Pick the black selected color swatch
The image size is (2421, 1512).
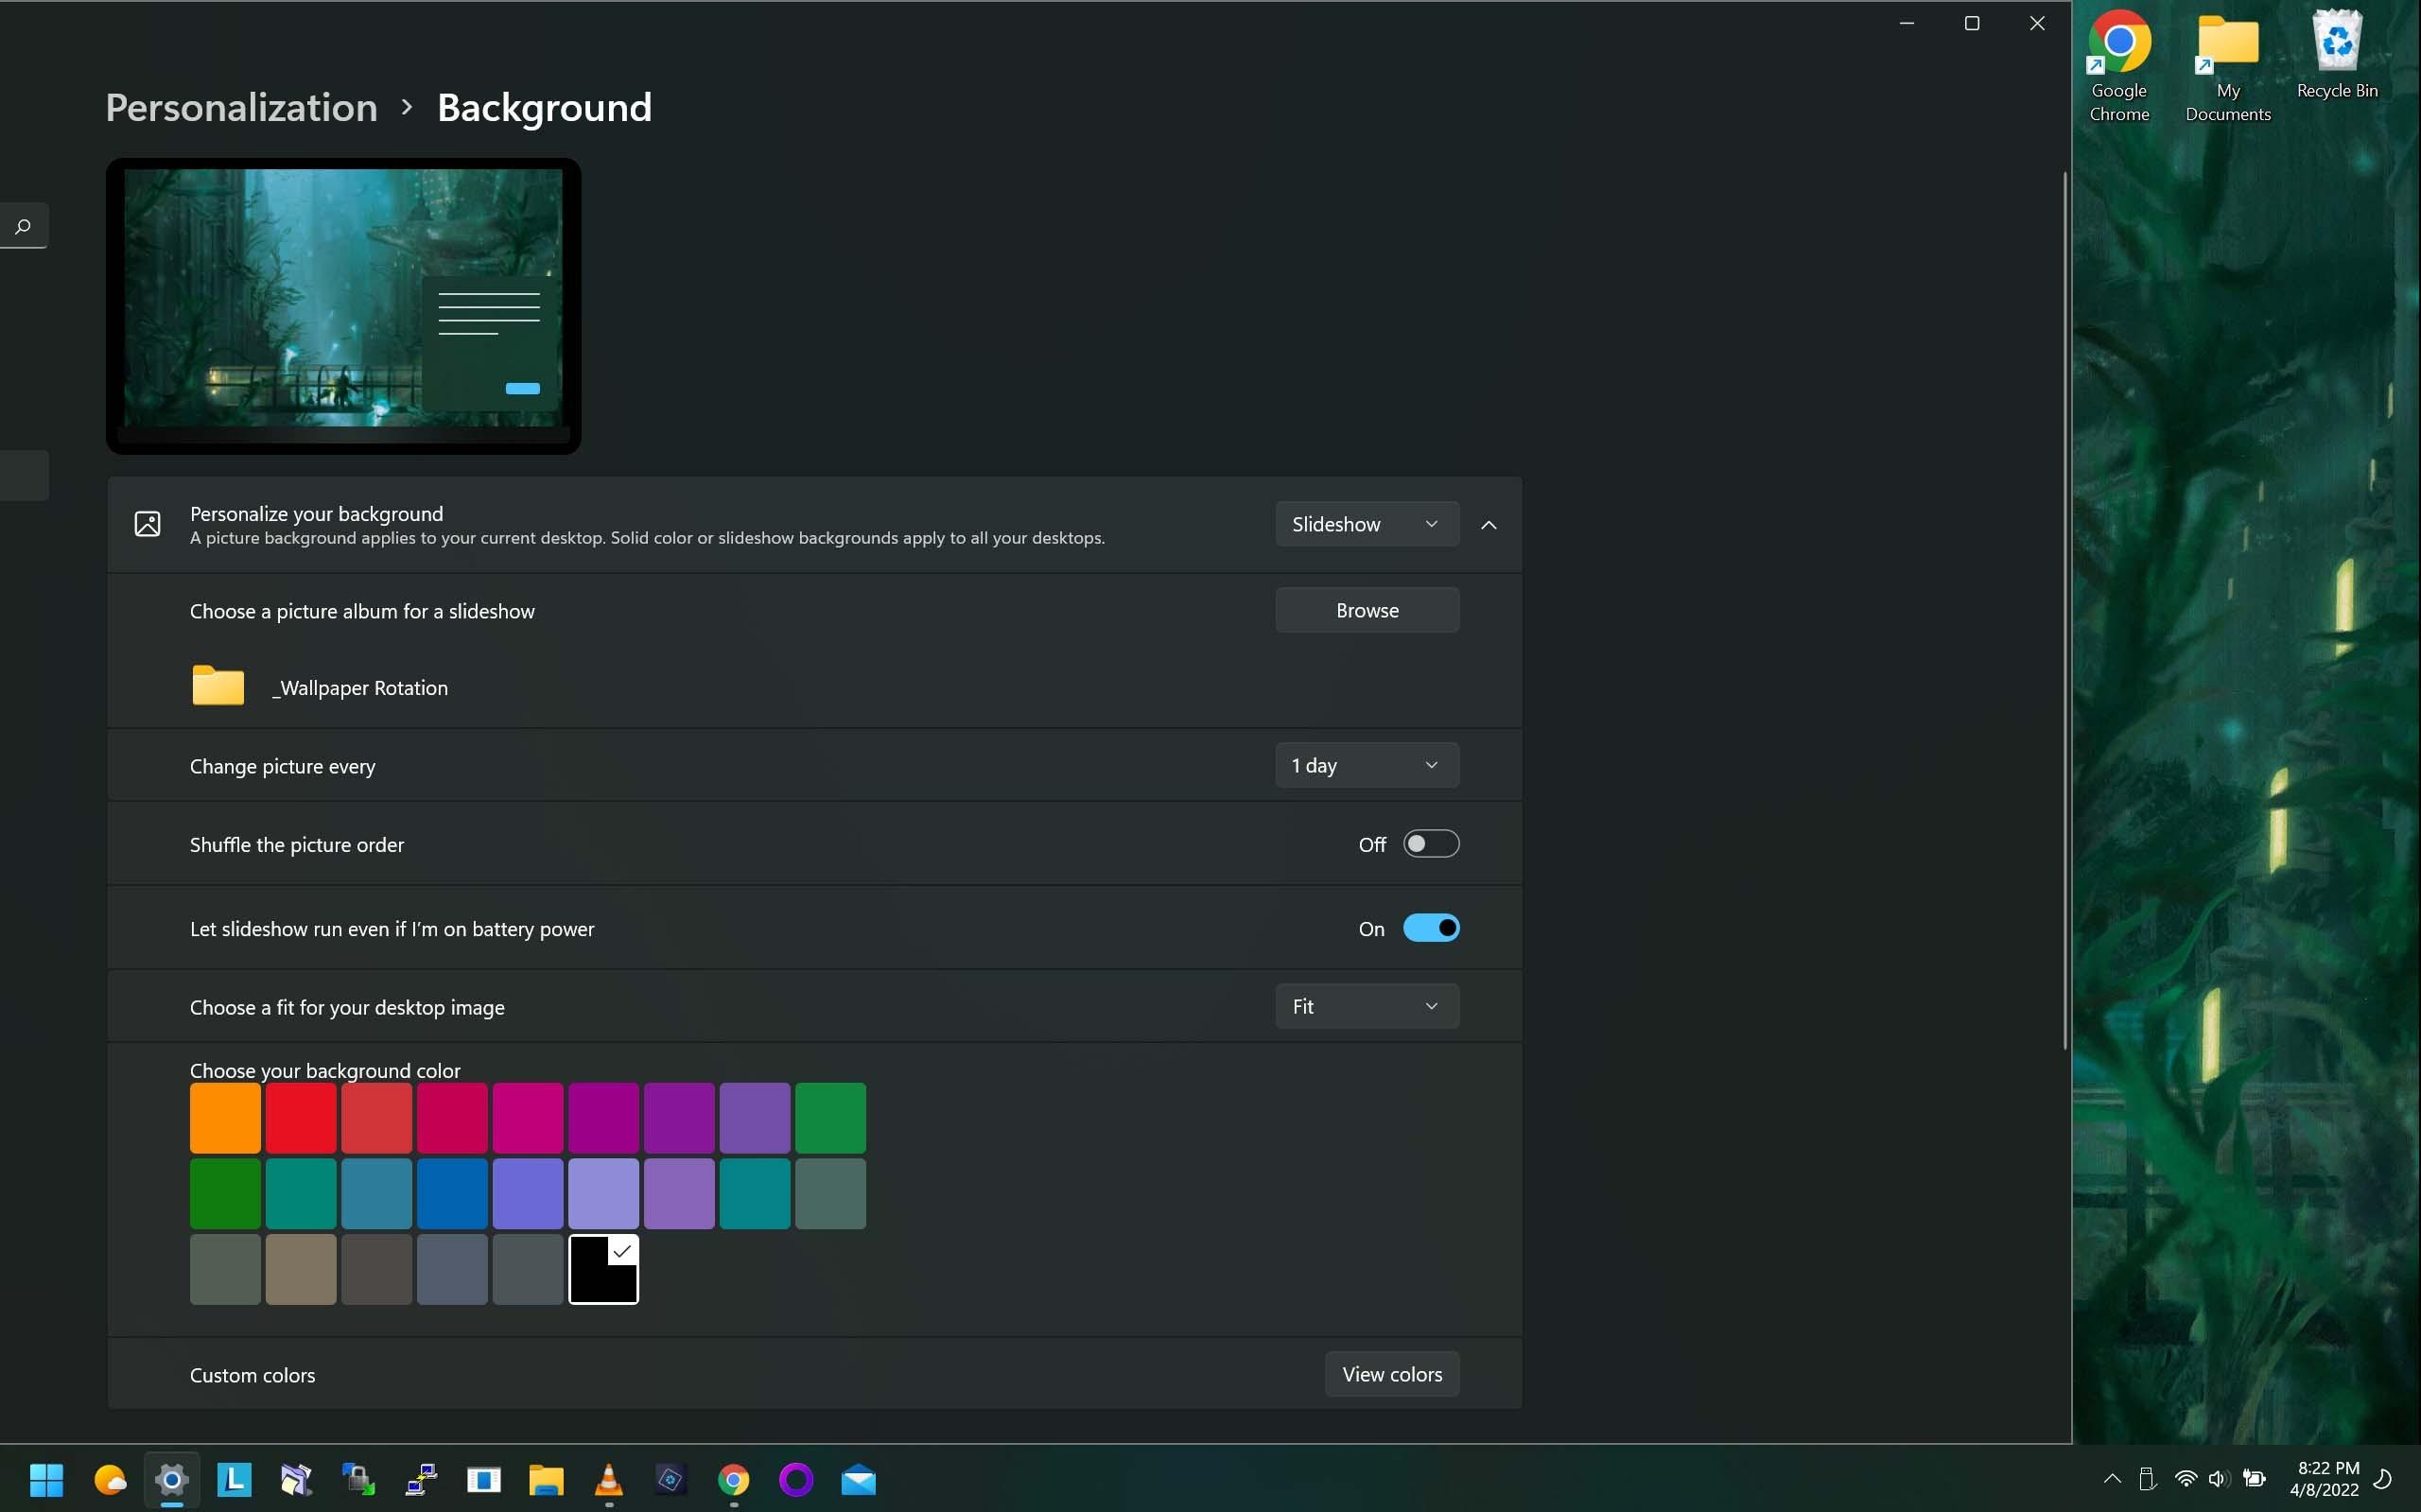click(604, 1269)
